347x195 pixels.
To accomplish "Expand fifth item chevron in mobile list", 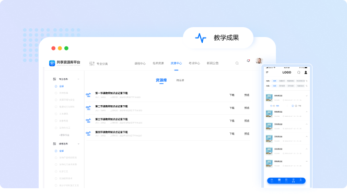I will point(307,149).
